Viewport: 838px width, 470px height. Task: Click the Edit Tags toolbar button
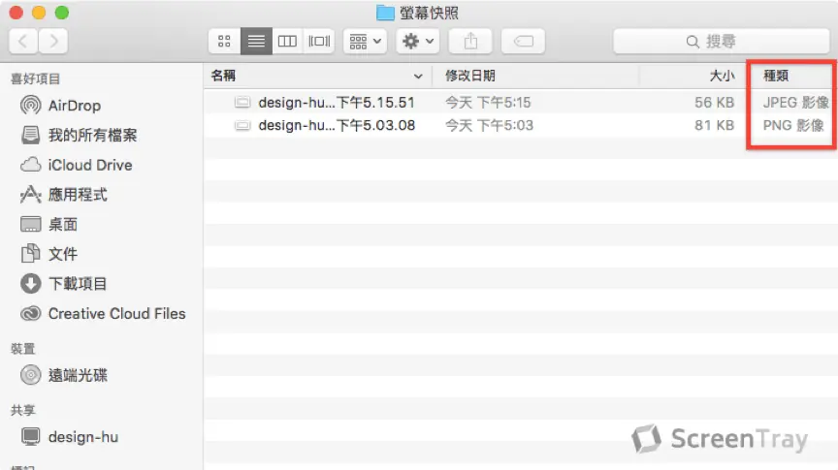tap(523, 41)
